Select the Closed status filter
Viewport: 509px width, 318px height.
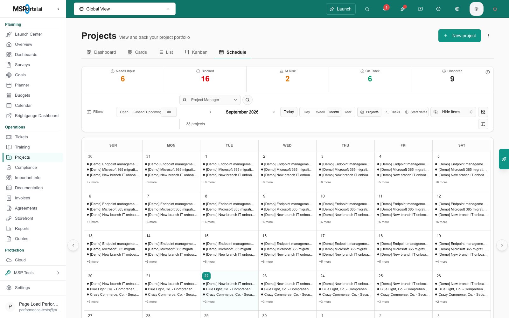pos(139,112)
